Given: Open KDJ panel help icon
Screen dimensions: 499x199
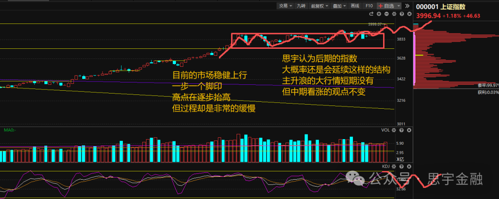Looking at the screenshot, I should coord(402,167).
